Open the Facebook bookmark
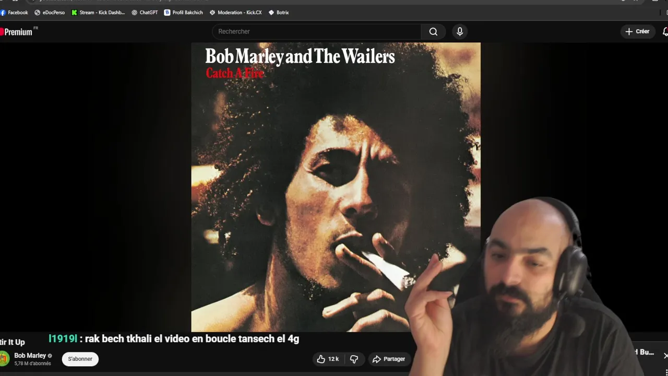 (14, 13)
